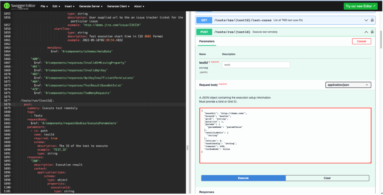Click fold arrow at line 1092 responses

tap(12, 157)
